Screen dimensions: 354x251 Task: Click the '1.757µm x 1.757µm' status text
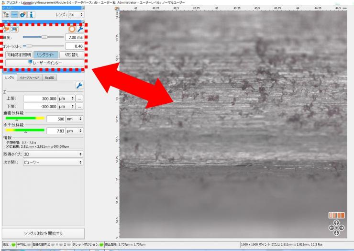coord(132,244)
